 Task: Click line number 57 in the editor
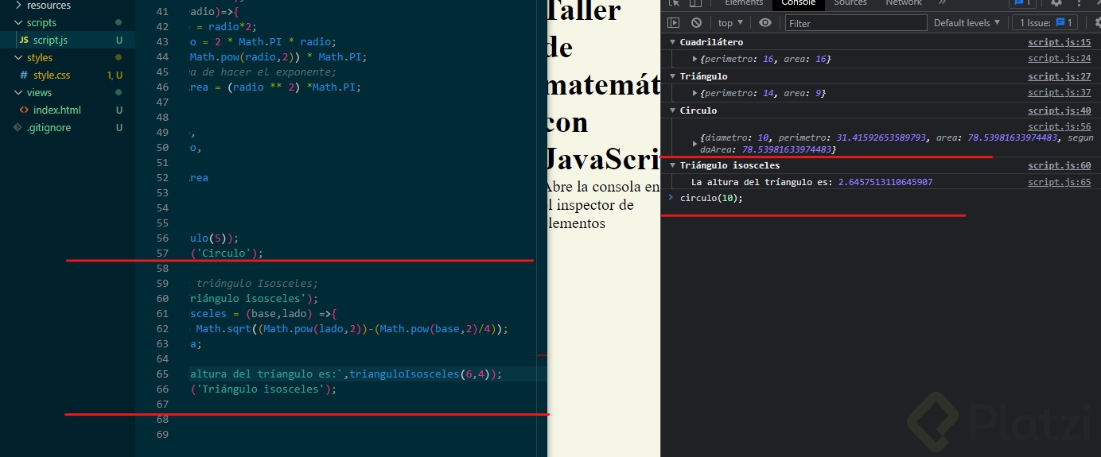point(162,254)
